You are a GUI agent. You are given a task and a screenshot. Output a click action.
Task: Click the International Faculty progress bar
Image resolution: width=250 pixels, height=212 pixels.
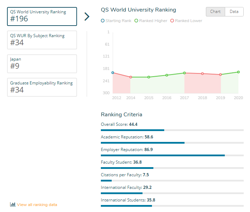pos(172,193)
